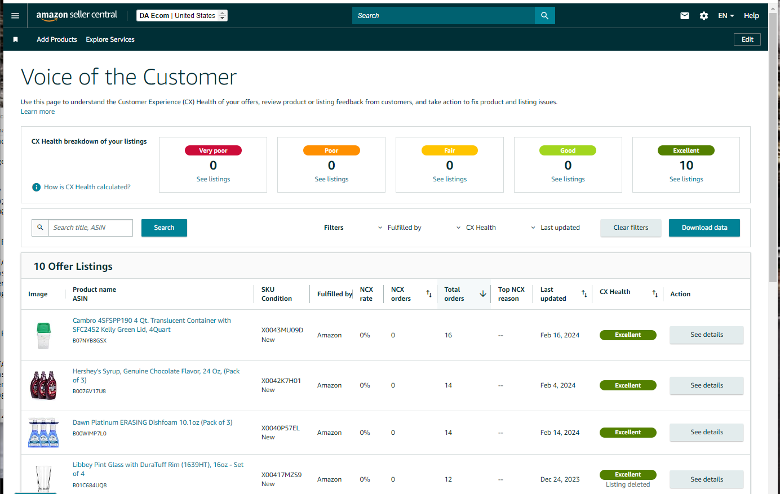The width and height of the screenshot is (780, 494).
Task: See details for Dawn Platinum Dishfoam listing
Action: tap(707, 432)
